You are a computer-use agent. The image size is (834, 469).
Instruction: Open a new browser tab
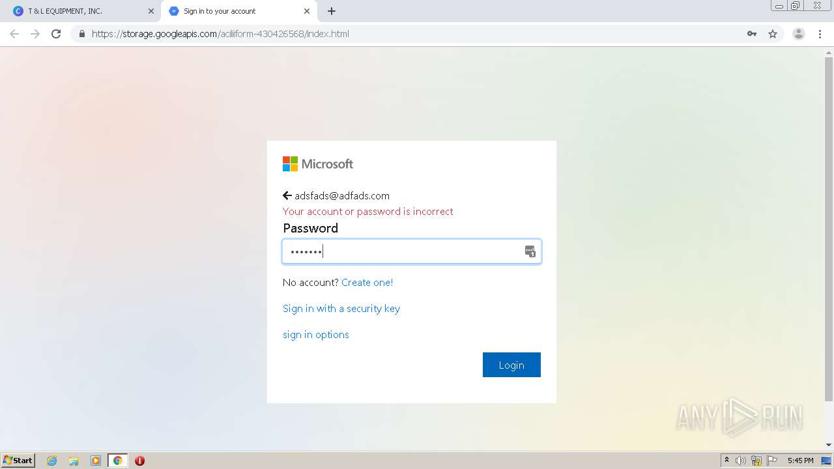(332, 11)
